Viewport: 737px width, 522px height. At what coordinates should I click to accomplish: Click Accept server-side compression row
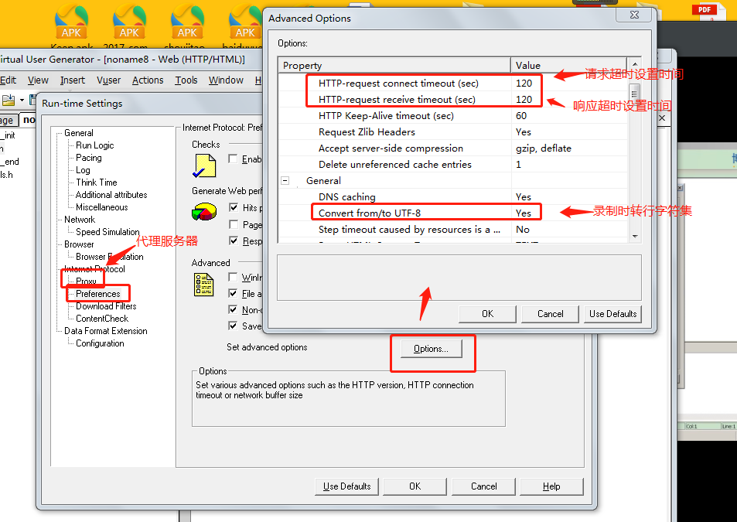coord(453,148)
